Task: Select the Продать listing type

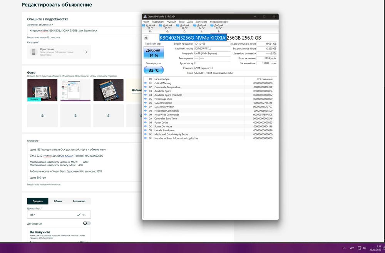Action: [x=38, y=201]
